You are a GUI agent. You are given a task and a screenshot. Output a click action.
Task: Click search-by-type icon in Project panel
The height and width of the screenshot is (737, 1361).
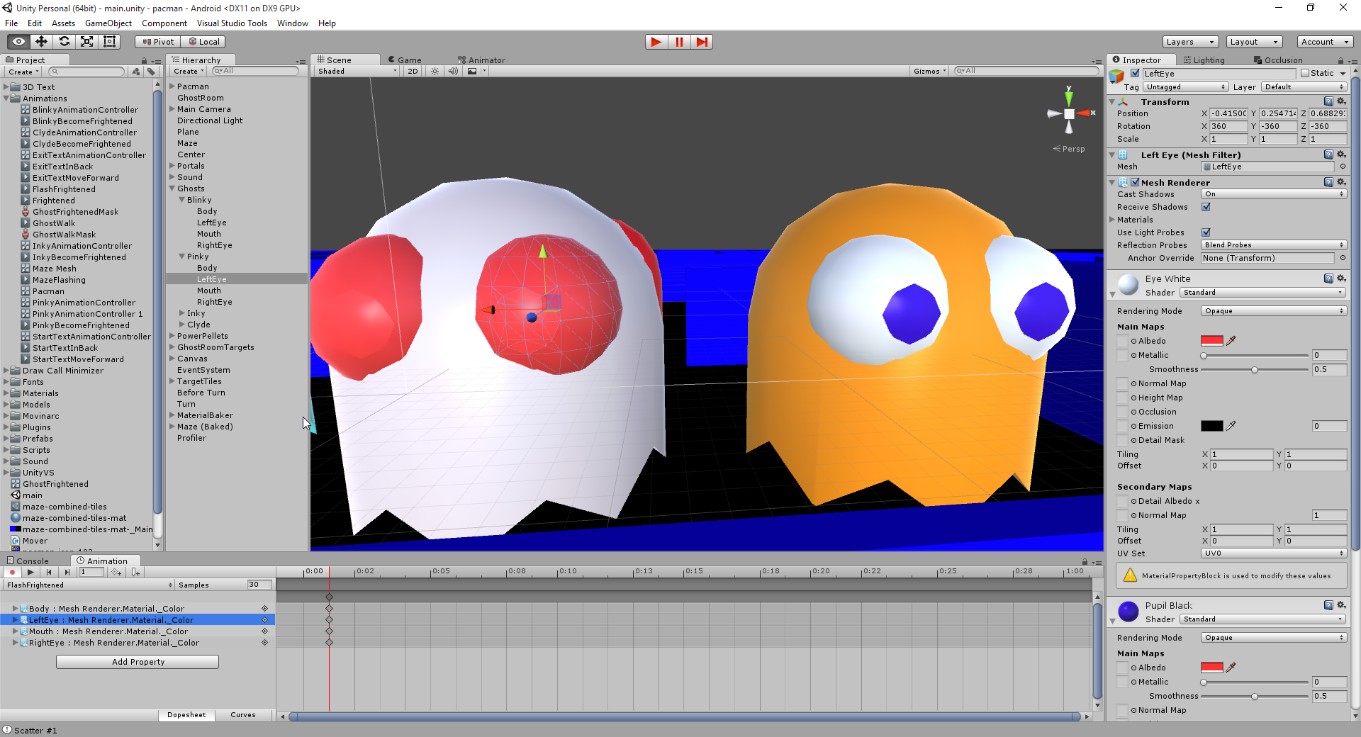tap(136, 72)
